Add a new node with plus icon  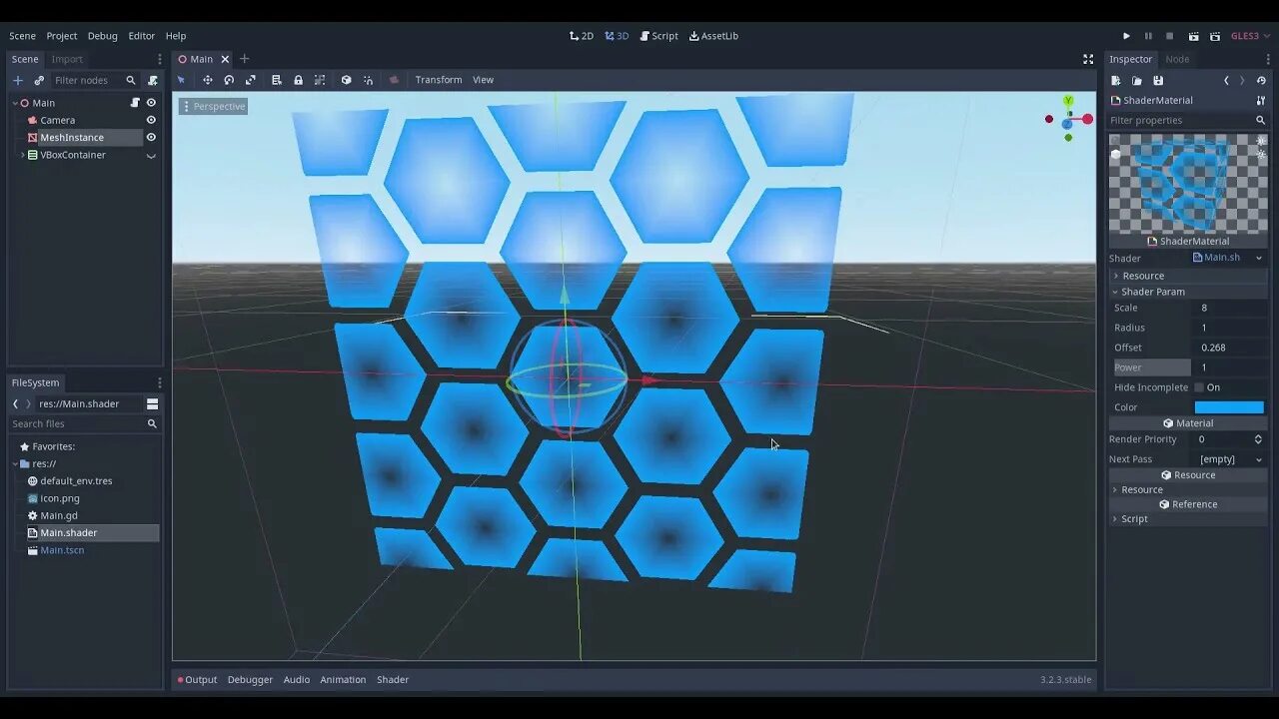(x=17, y=80)
